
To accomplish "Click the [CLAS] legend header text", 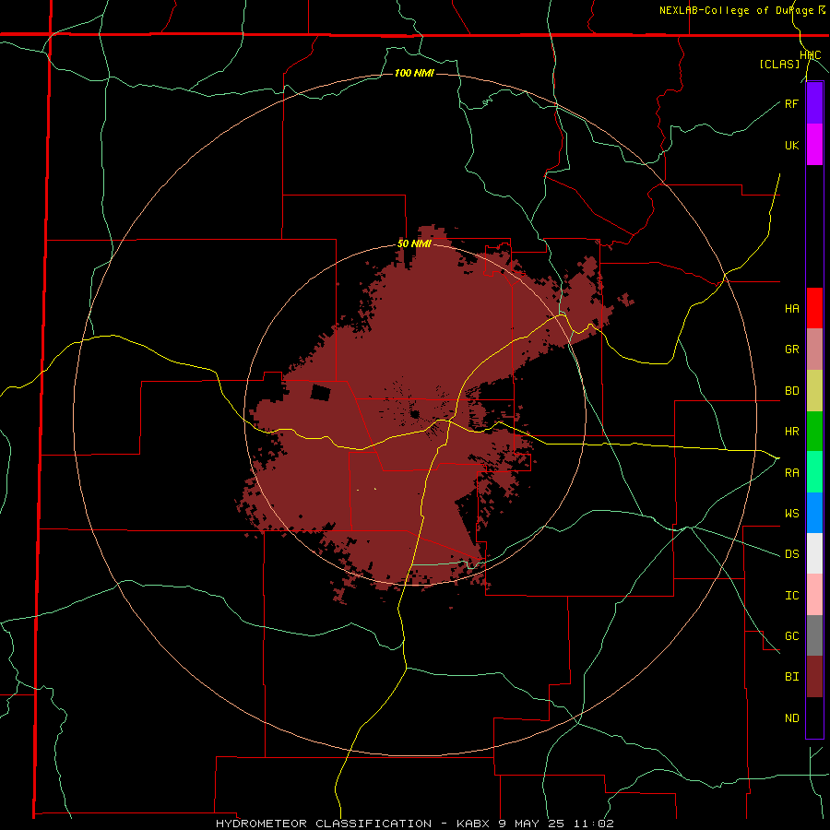I will coord(779,64).
